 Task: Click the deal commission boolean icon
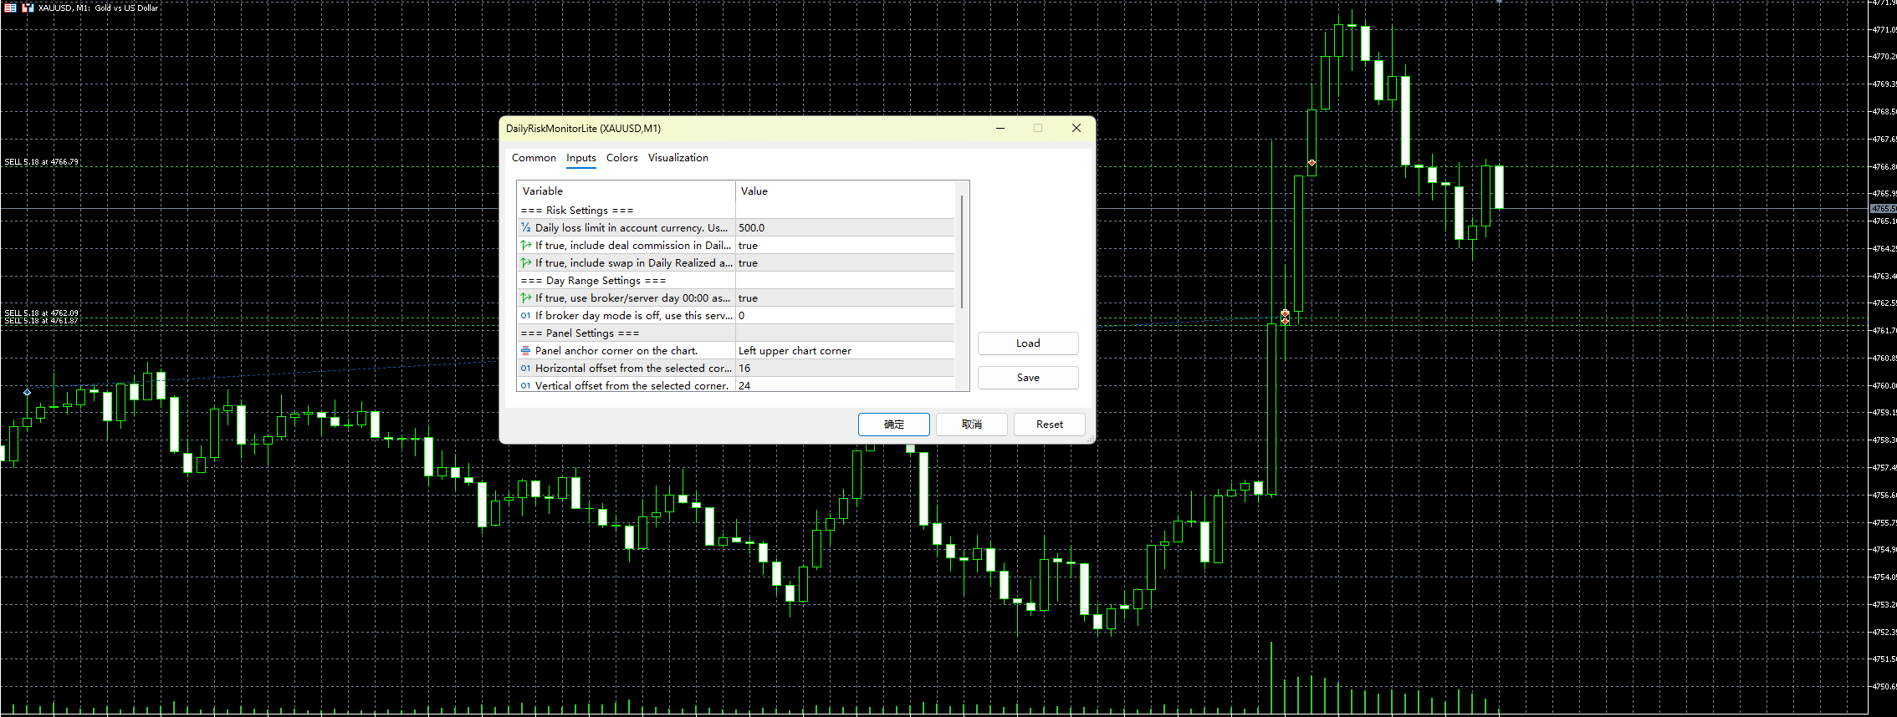(x=526, y=245)
